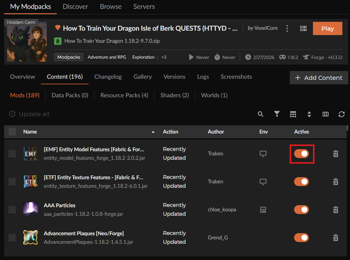Check the Advancement Plaques row checkbox
This screenshot has height=260, width=350.
point(12,238)
